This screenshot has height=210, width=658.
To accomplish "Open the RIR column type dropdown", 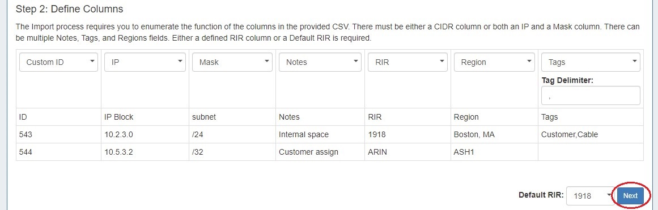I will click(407, 62).
